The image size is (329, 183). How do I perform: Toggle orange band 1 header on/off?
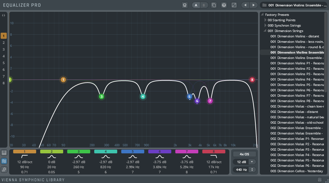coord(25,151)
